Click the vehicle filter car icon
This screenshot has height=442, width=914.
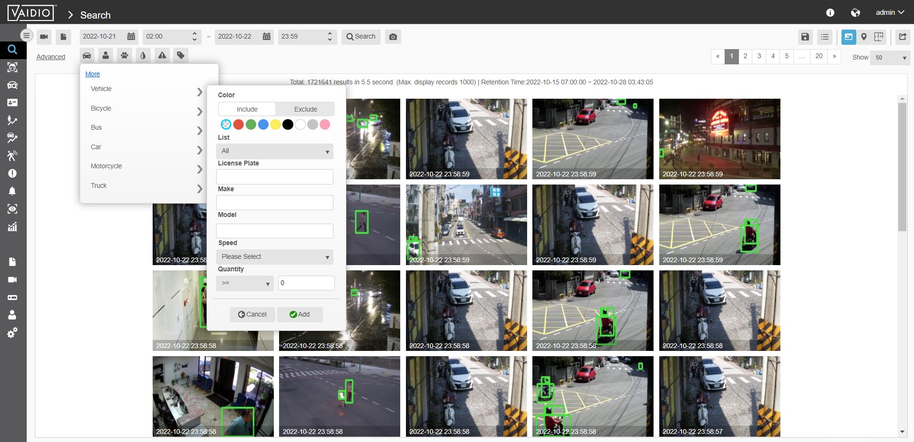(87, 56)
